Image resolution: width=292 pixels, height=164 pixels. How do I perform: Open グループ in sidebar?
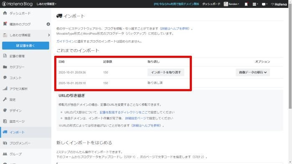(16, 154)
